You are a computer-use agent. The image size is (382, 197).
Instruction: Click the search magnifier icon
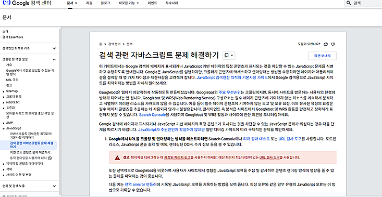pyautogui.click(x=349, y=3)
